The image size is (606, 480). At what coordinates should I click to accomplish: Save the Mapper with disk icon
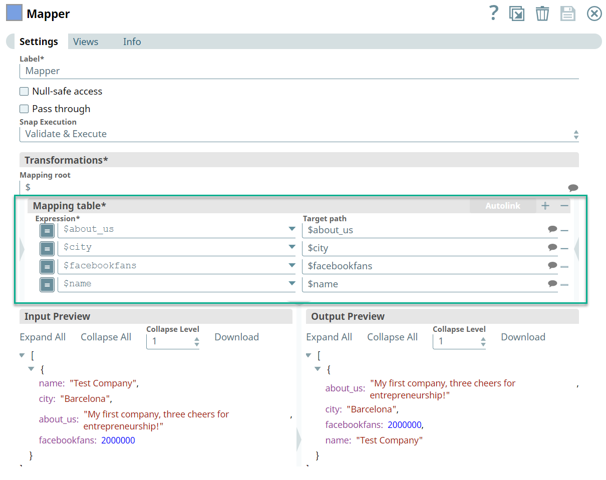567,14
